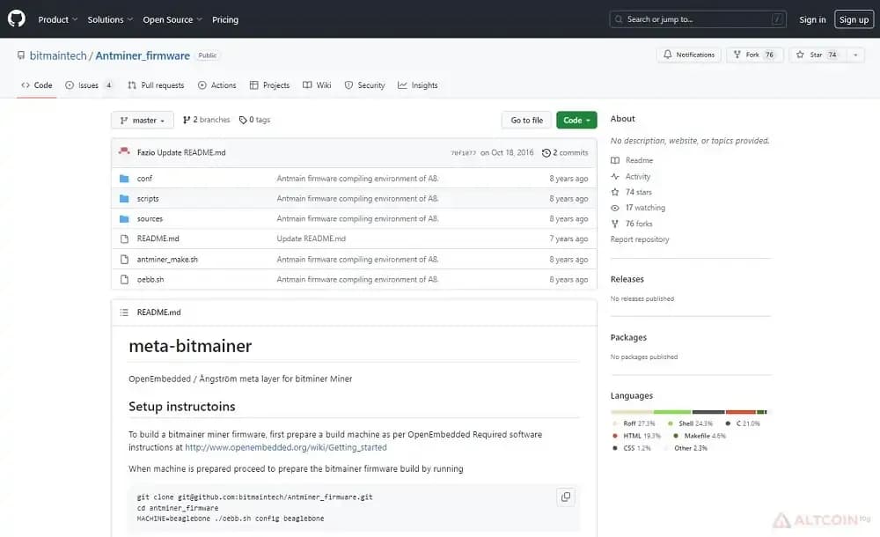Open README.md in the file list

click(158, 239)
